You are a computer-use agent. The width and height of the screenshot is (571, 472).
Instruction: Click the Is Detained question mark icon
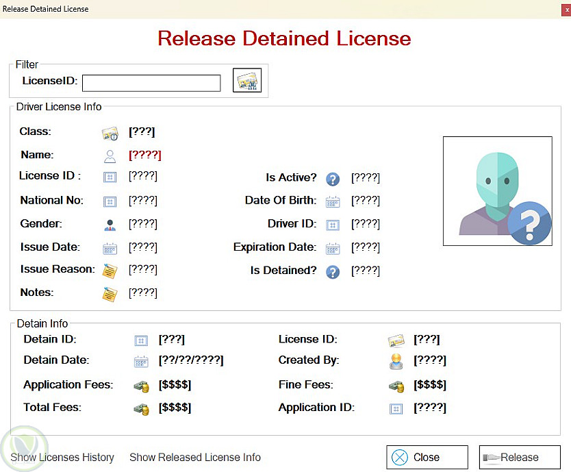pos(333,271)
